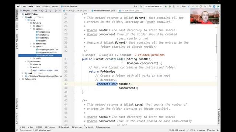Open Build tool window
This screenshot has width=236, height=132.
coord(89,127)
